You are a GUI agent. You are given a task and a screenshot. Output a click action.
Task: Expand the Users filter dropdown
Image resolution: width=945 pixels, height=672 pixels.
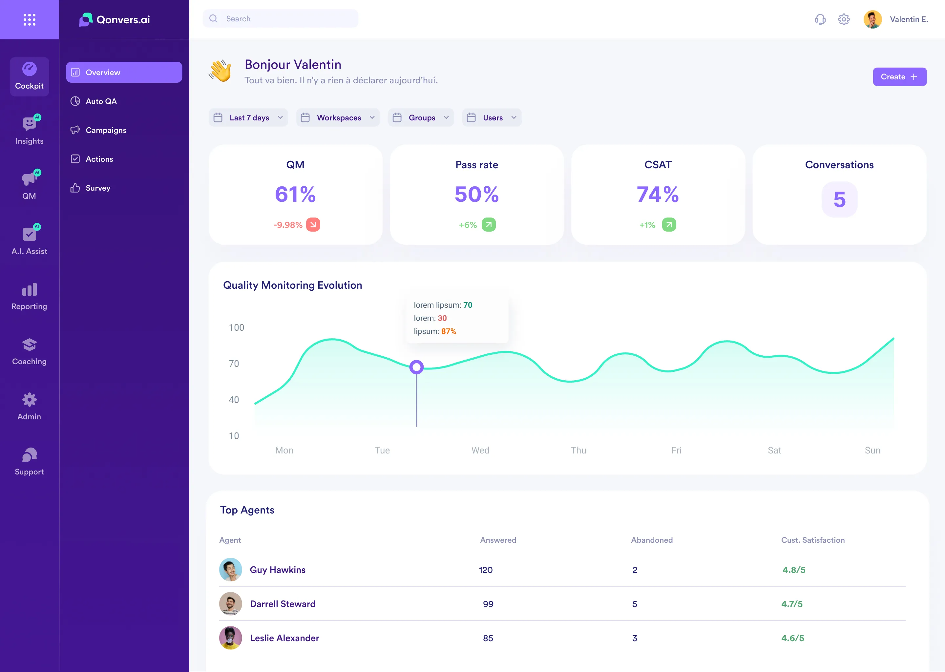coord(492,117)
